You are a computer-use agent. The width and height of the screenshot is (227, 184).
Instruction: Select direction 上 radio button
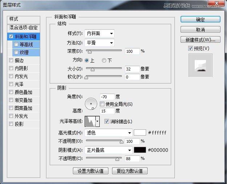point(87,60)
